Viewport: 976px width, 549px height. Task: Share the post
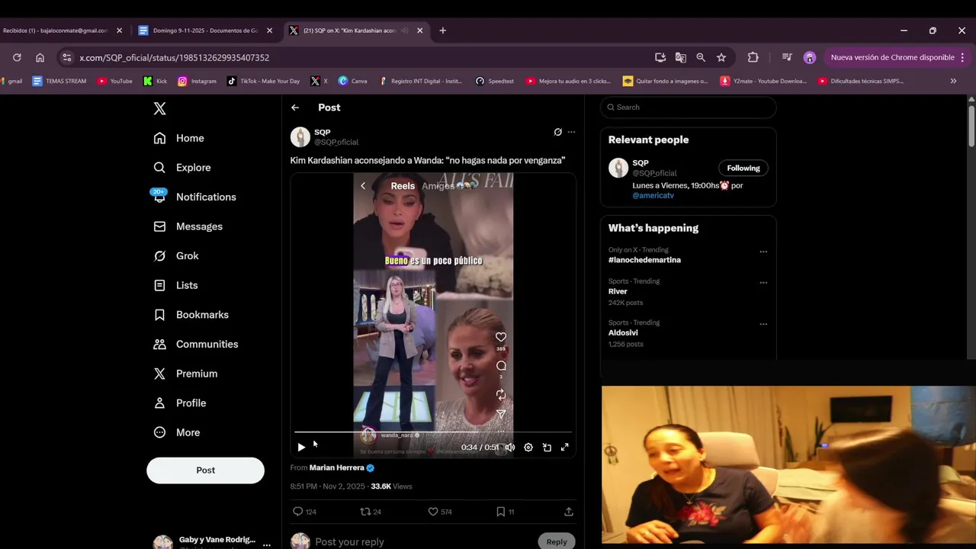click(568, 512)
